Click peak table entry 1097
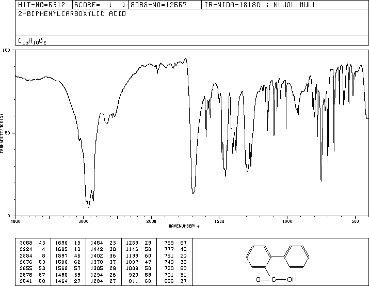This screenshot has width=369, height=286. tap(132, 262)
